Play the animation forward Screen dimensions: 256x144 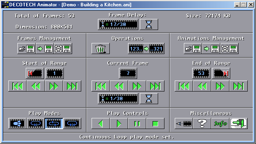click(119, 123)
